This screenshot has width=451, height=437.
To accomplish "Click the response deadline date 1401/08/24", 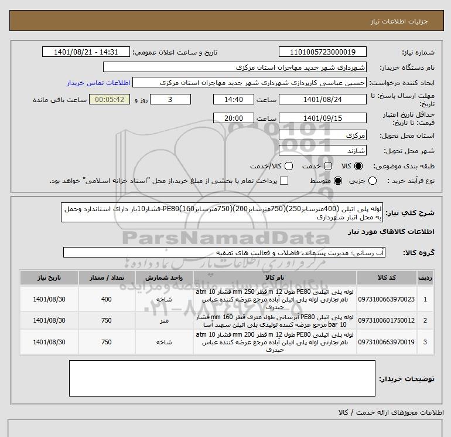I will 322,99.
